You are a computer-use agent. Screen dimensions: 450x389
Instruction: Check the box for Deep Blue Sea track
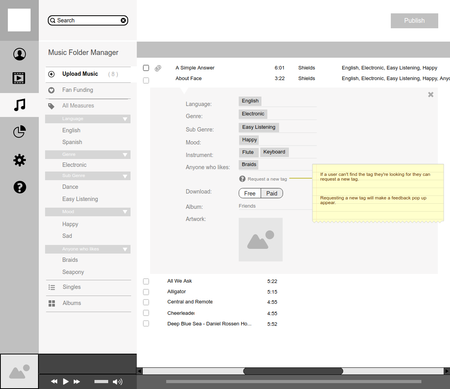[x=146, y=323]
